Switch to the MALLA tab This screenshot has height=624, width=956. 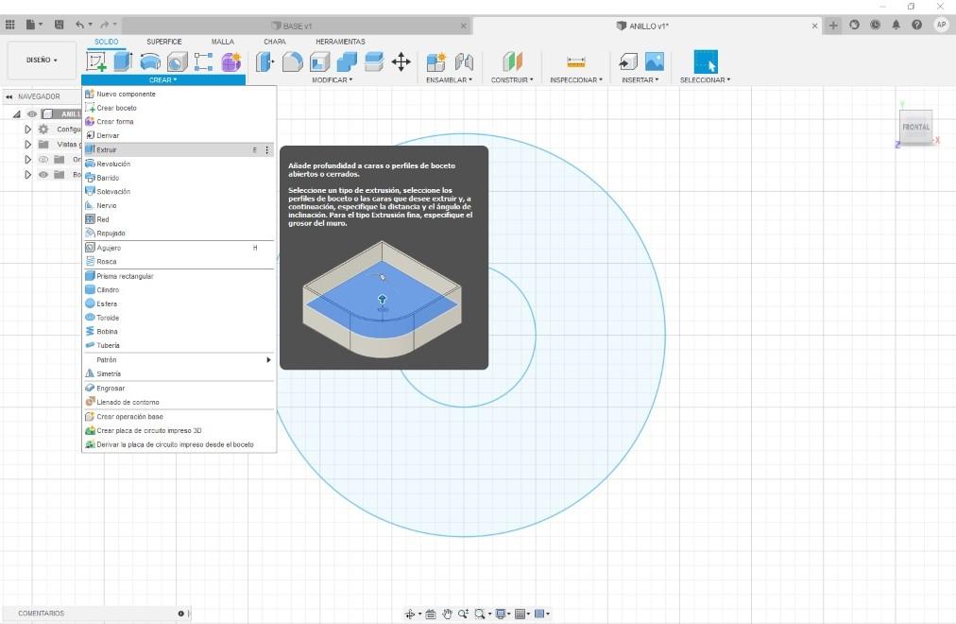223,42
